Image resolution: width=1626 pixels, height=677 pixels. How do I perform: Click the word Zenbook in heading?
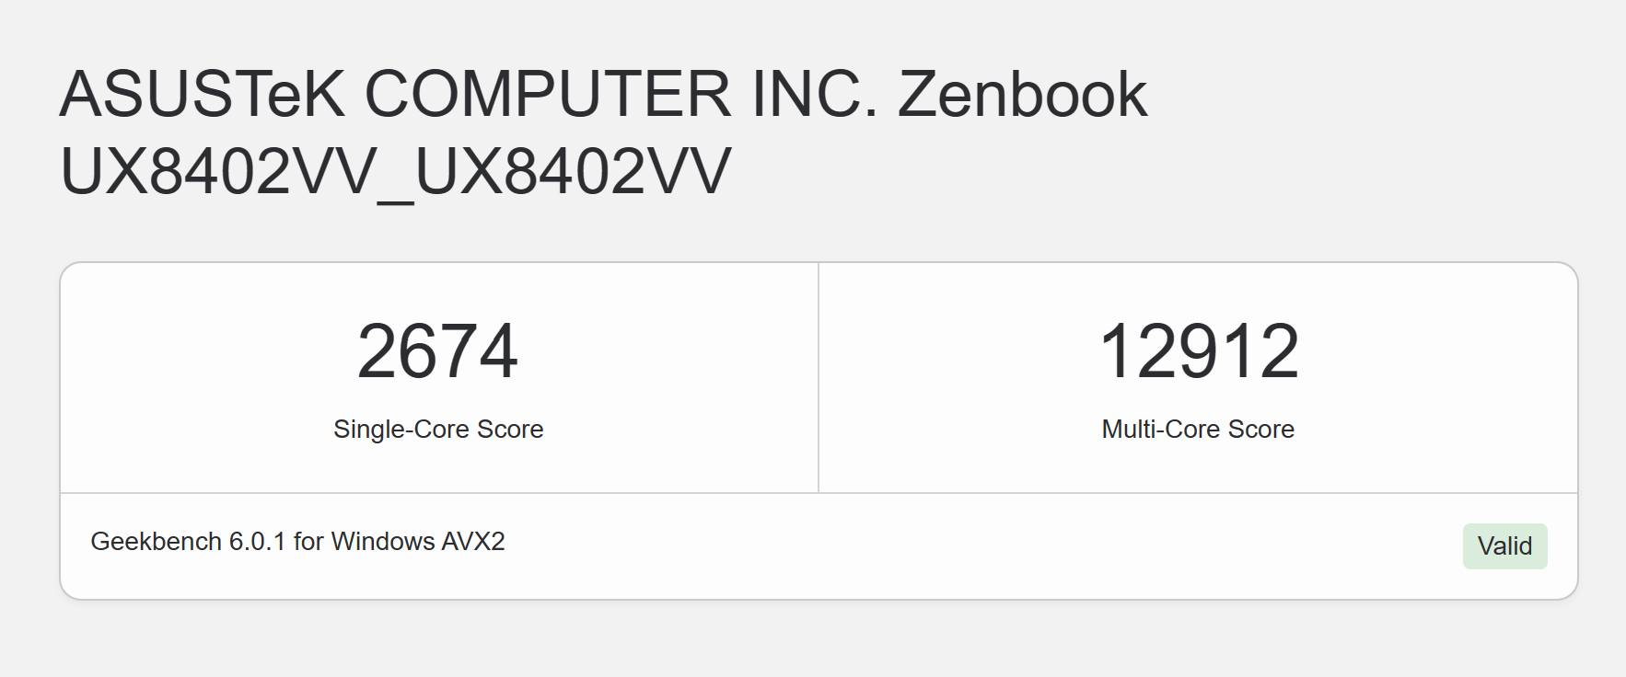tap(1022, 94)
